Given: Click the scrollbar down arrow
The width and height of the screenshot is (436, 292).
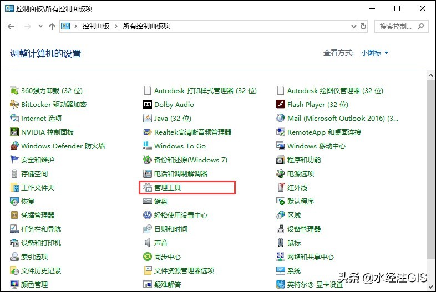Looking at the screenshot, I should tap(430, 286).
